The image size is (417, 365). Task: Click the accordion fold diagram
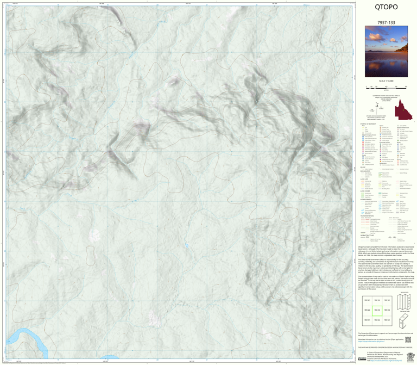(404, 302)
